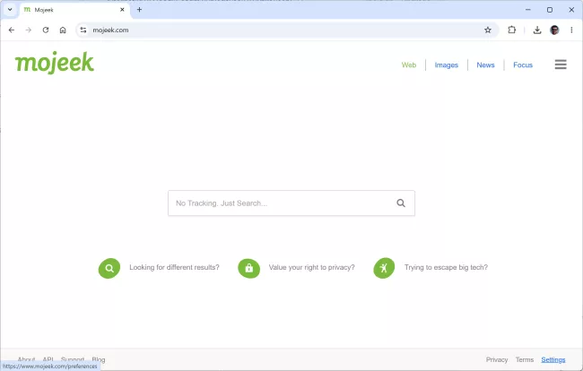This screenshot has width=583, height=371.
Task: Click the green padlock privacy icon
Action: click(x=248, y=268)
